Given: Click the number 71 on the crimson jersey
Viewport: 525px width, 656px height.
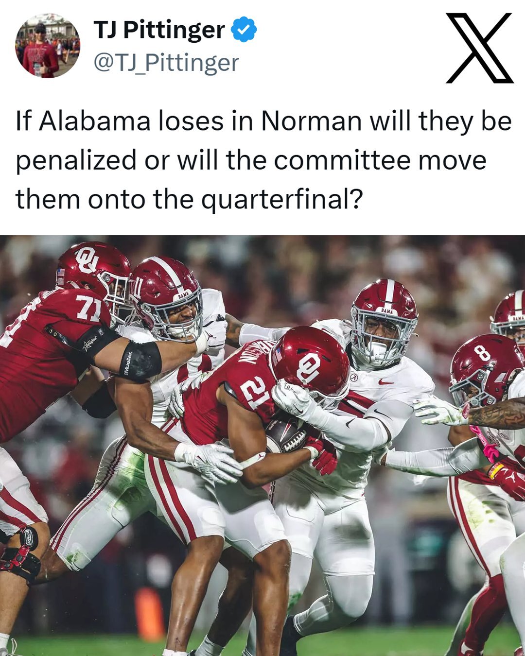Looking at the screenshot, I should point(88,308).
